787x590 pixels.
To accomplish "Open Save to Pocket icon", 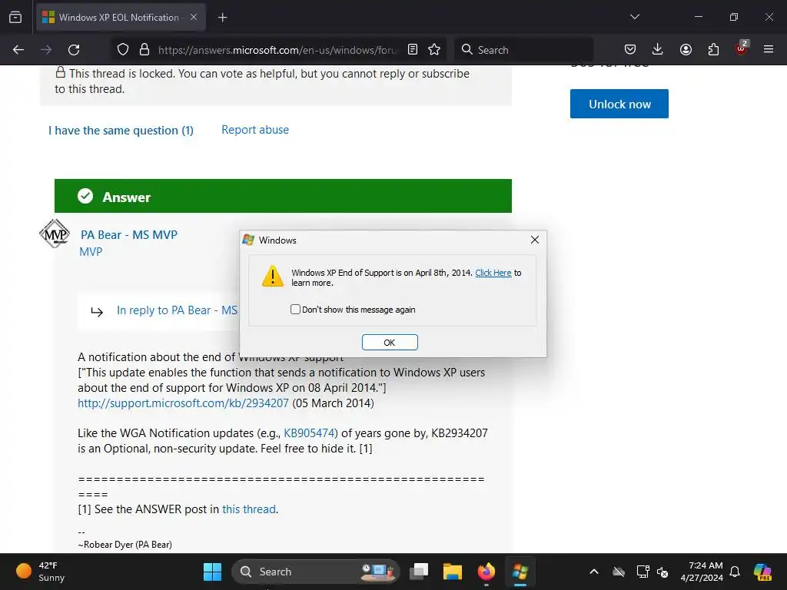I will coord(630,49).
